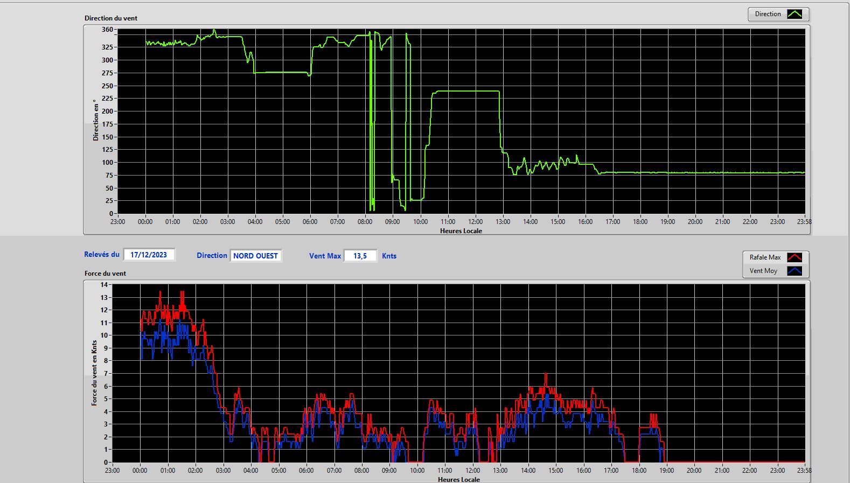This screenshot has width=850, height=483.
Task: Click the date field showing 17/12/2023
Action: click(x=149, y=255)
